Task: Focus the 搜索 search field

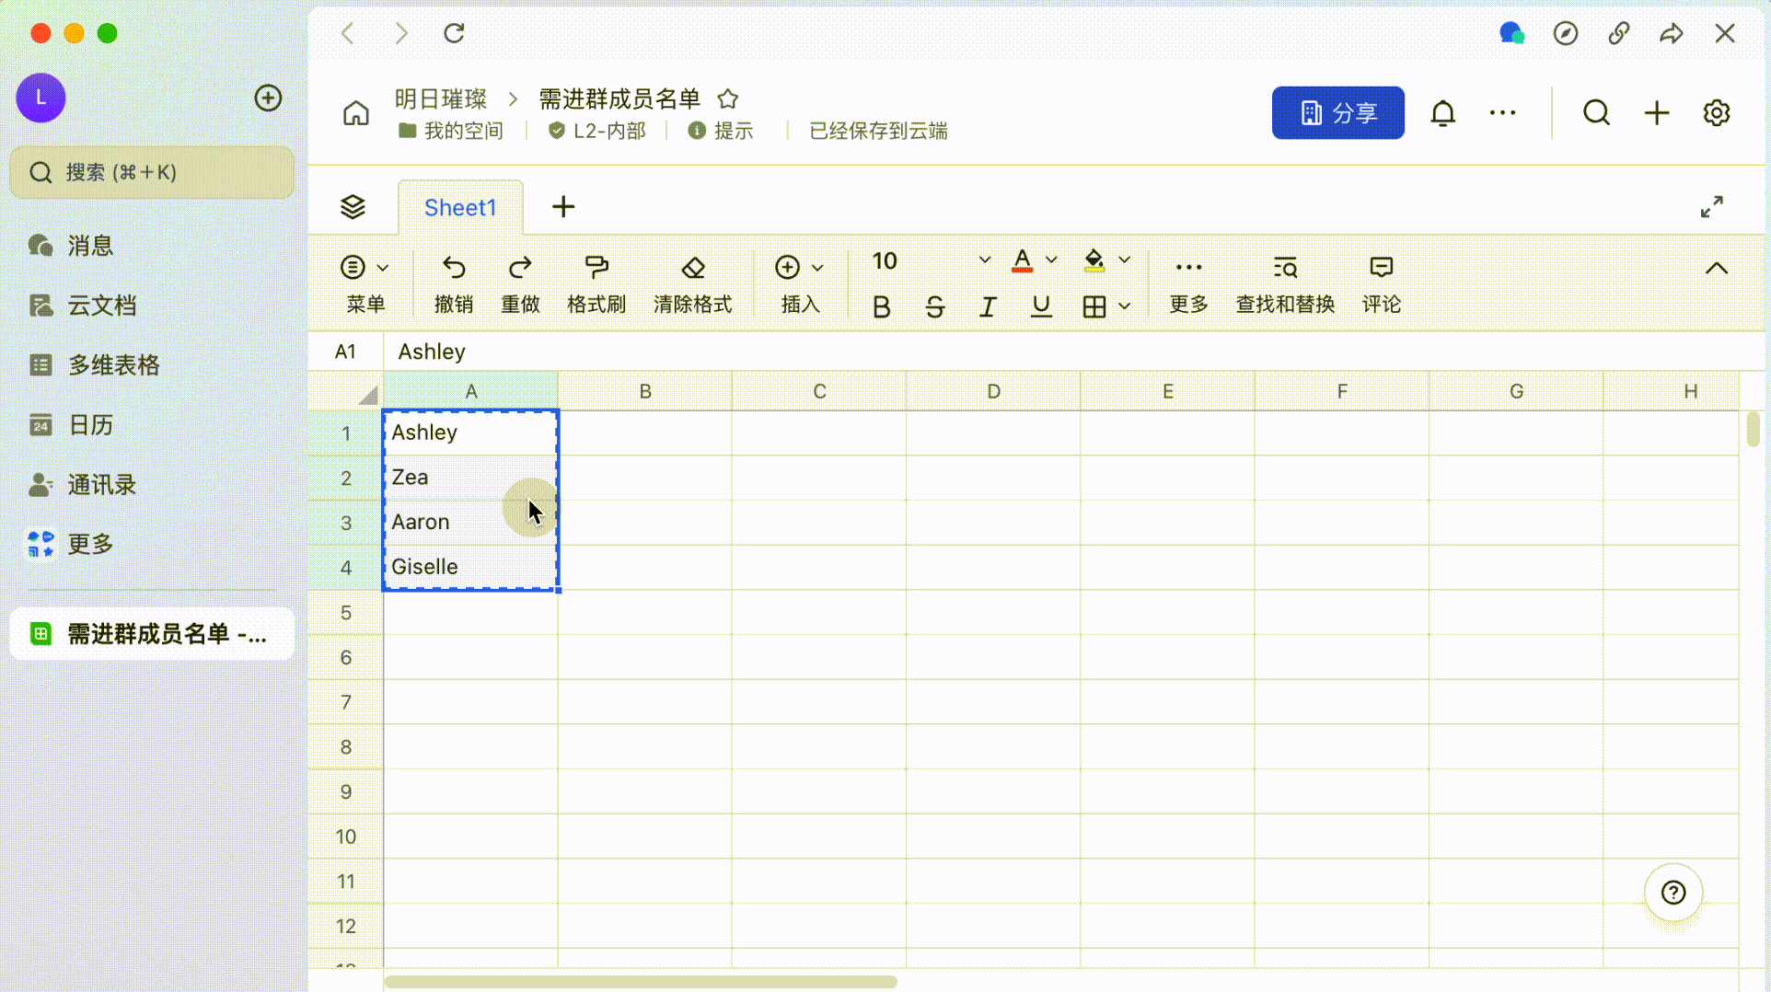Action: point(152,172)
